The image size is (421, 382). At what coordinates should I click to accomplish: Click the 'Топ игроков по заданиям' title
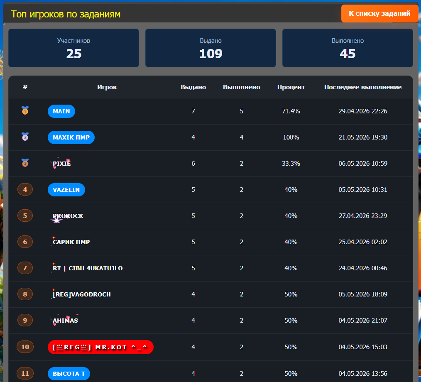66,14
